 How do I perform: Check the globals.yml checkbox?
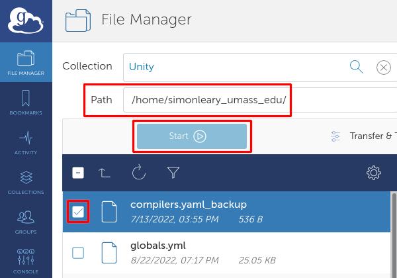(78, 252)
